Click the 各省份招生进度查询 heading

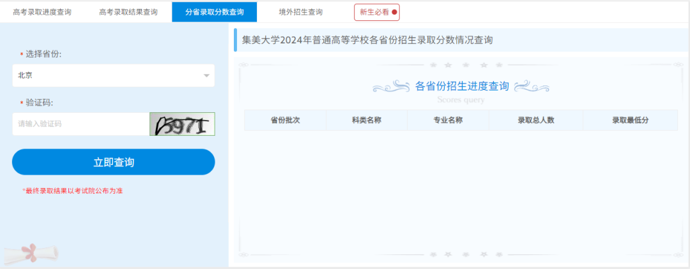pos(462,86)
